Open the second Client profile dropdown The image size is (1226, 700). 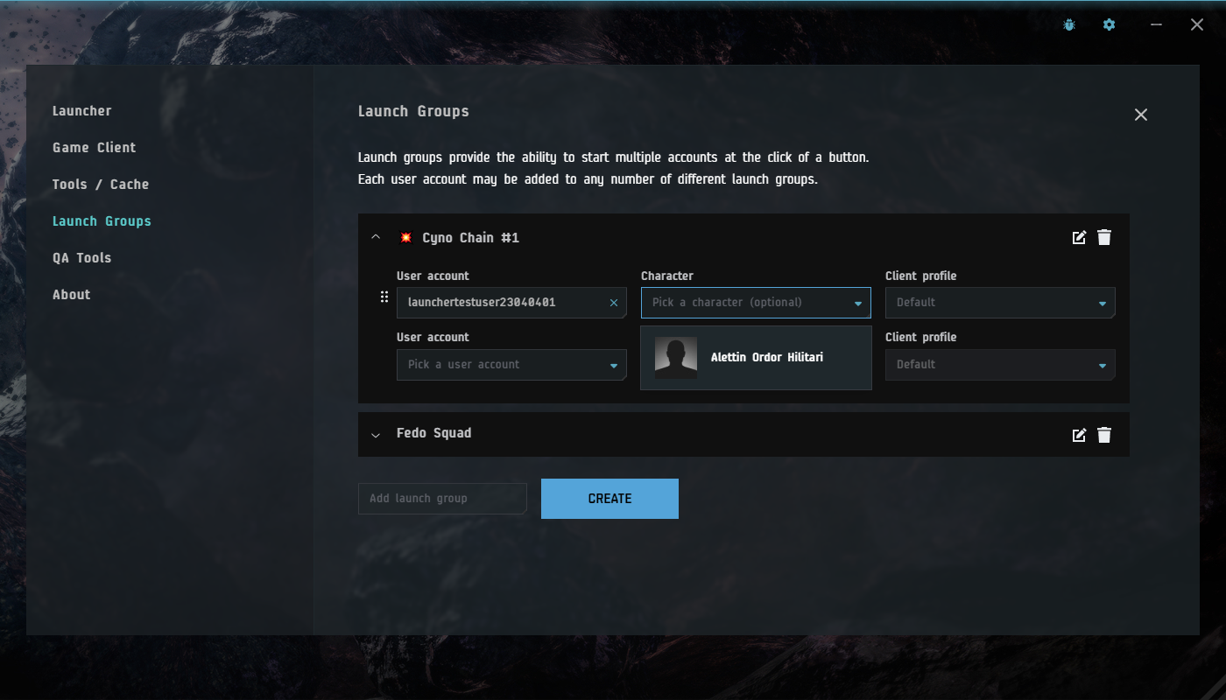(x=999, y=365)
